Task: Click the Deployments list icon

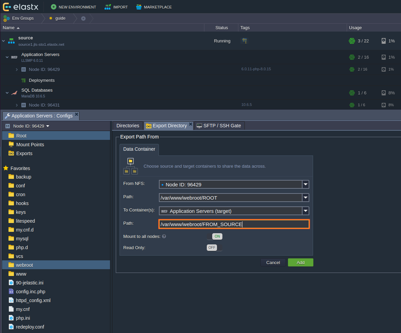Action: click(x=23, y=80)
